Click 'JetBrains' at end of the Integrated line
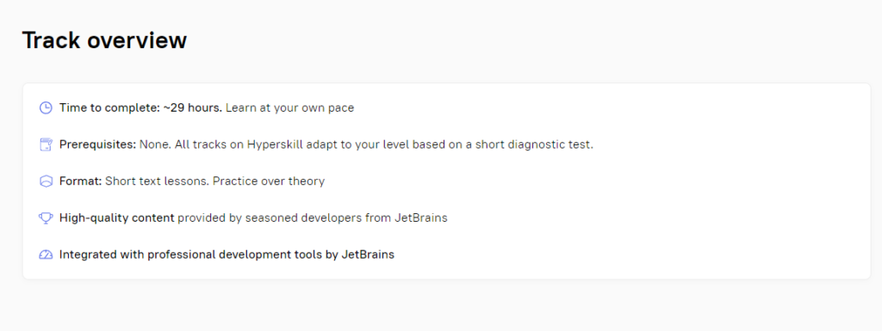 point(368,254)
